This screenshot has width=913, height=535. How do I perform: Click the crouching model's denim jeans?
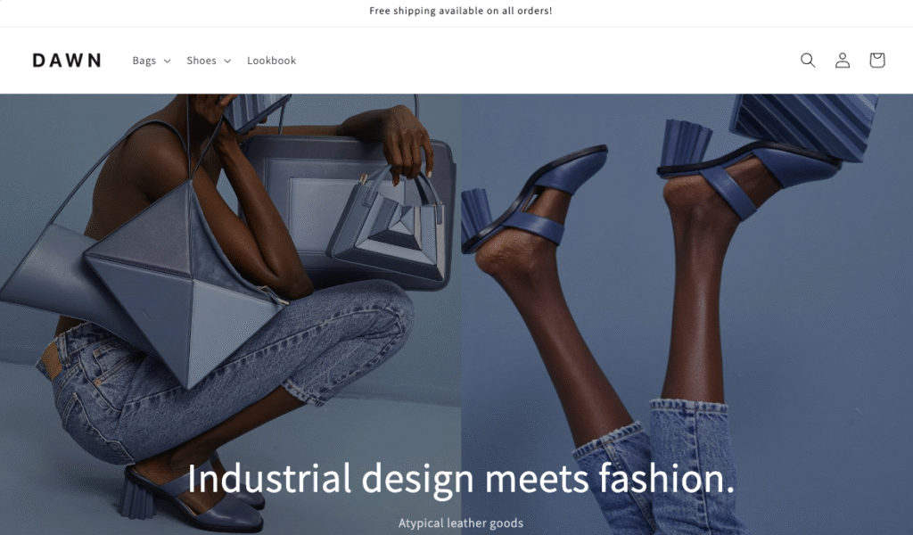point(221,373)
